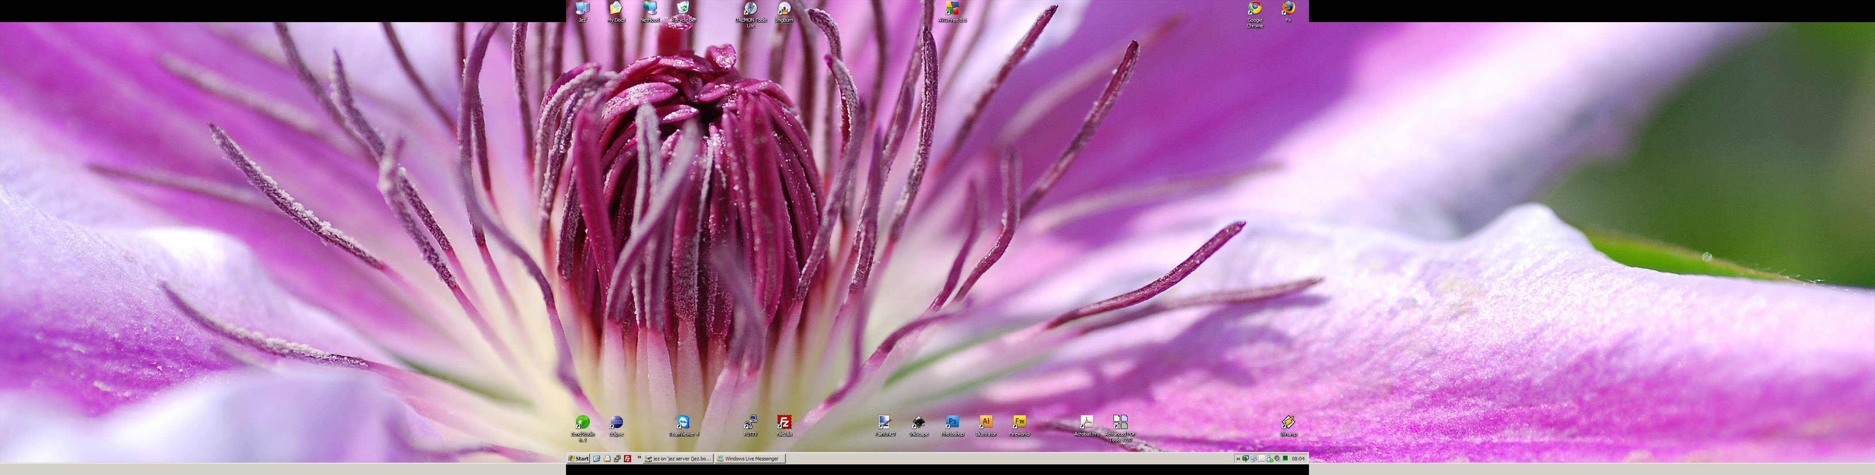The image size is (1875, 475).
Task: Launch the Winamp shortcut
Action: pos(1288,425)
